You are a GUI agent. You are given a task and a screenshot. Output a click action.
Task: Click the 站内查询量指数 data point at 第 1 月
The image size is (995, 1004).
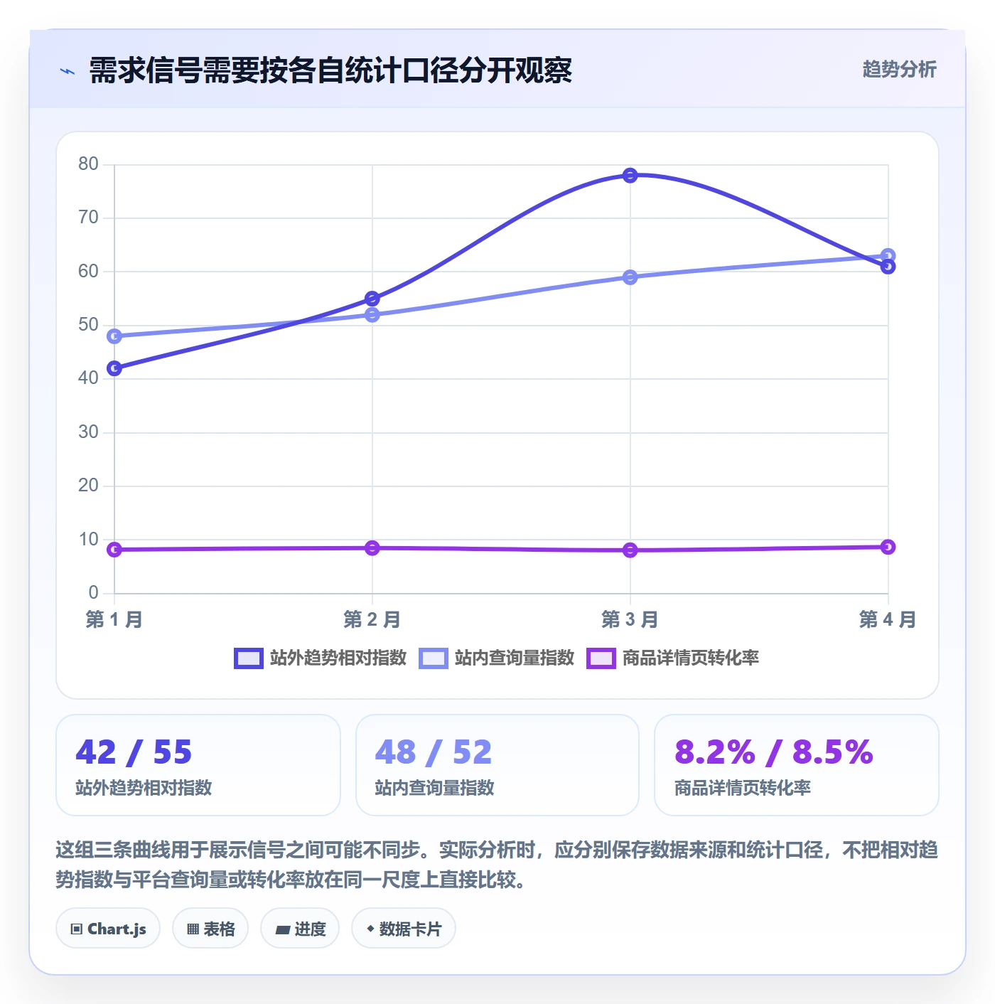114,336
